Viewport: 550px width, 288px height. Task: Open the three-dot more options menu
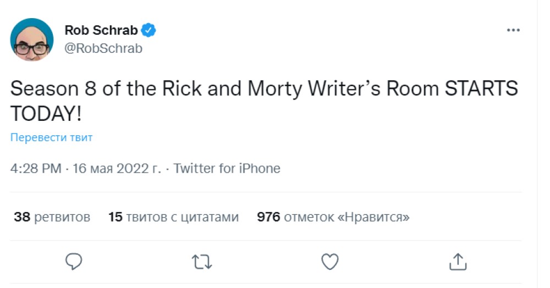(513, 31)
